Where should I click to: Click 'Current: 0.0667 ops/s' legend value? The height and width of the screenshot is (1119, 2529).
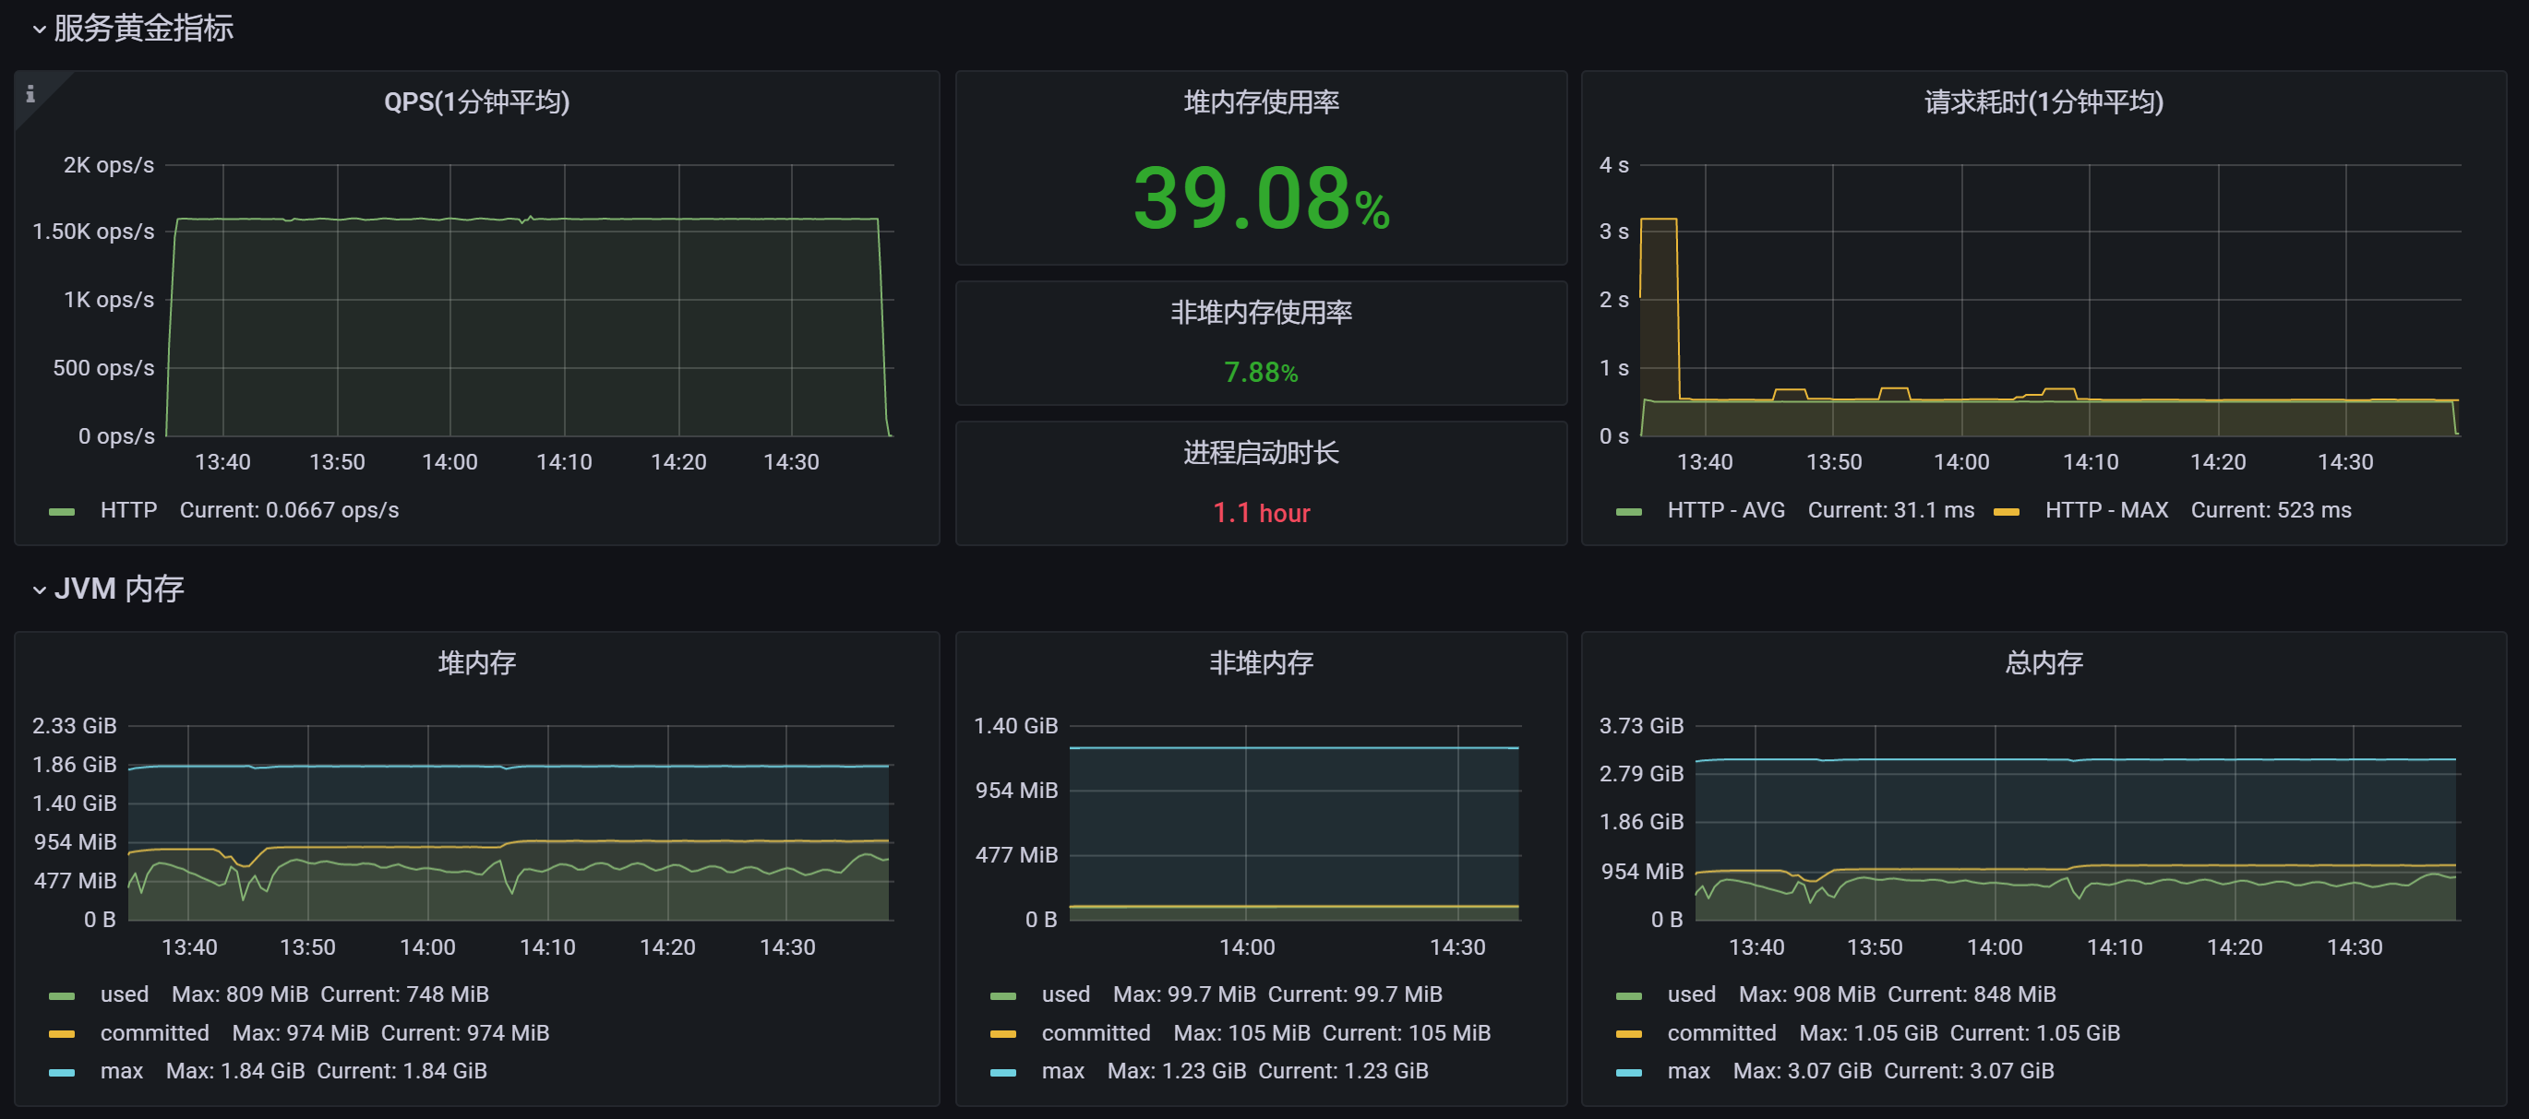pos(289,509)
